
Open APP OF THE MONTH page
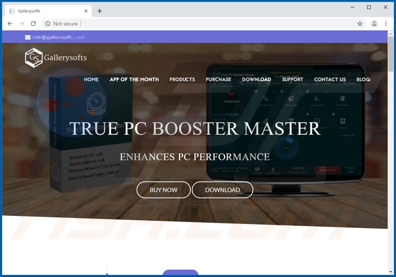[x=134, y=80]
